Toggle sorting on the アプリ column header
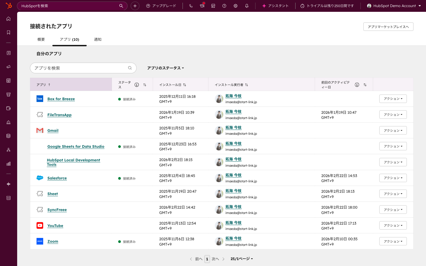426x266 pixels. tap(43, 85)
